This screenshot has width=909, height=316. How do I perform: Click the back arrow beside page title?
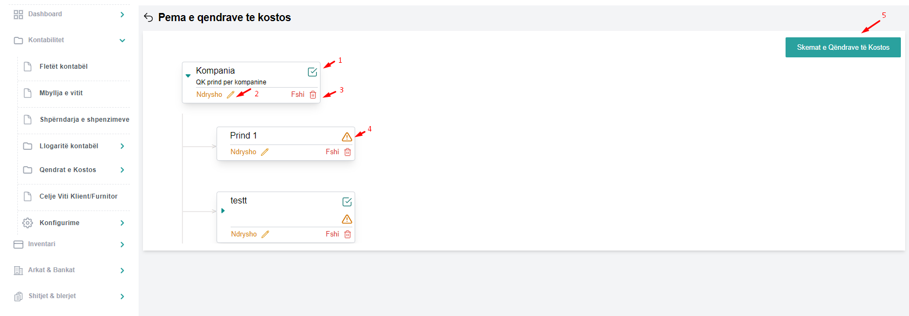148,18
